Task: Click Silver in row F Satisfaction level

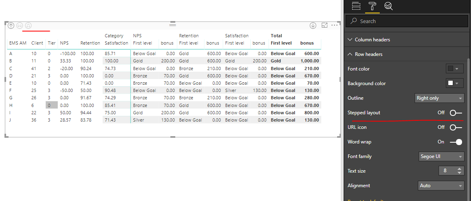Action: click(231, 90)
